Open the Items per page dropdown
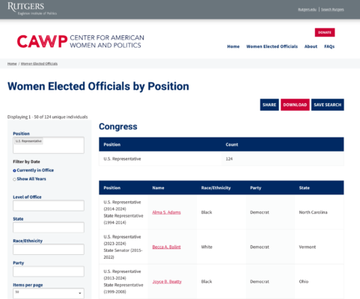The width and height of the screenshot is (360, 299). tap(49, 293)
